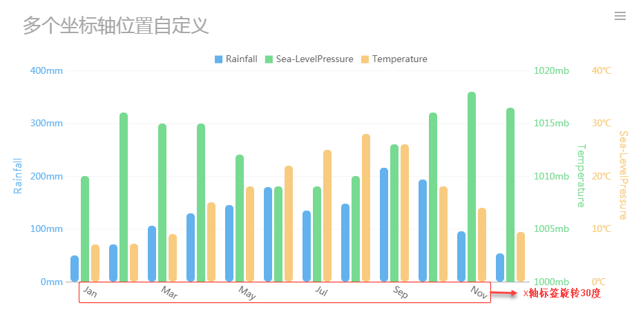Open the hamburger chart menu
Screen dimensions: 643x310
pyautogui.click(x=620, y=16)
